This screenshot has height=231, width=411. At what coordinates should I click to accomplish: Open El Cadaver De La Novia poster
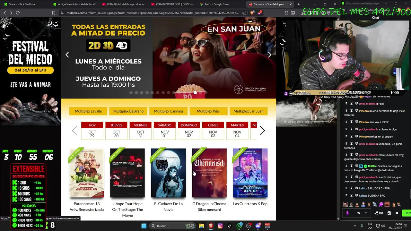click(x=168, y=173)
